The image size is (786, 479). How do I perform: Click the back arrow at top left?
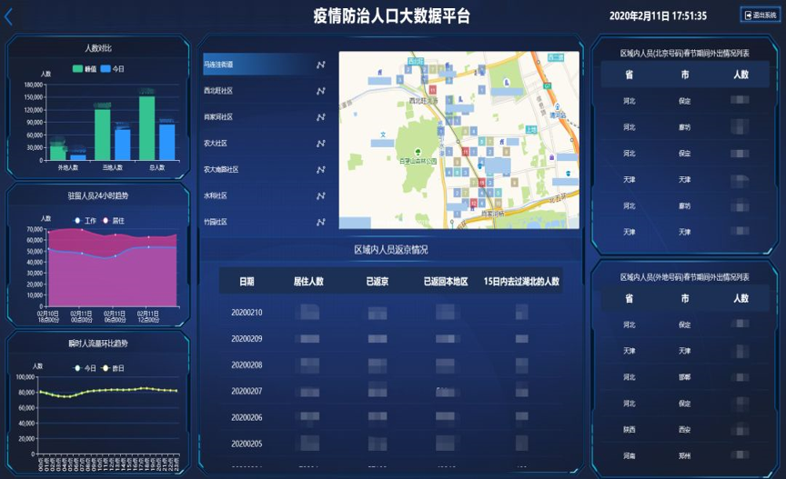(x=9, y=15)
